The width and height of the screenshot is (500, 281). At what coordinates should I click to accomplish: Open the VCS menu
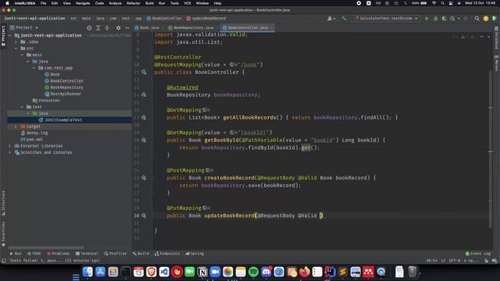click(x=187, y=3)
